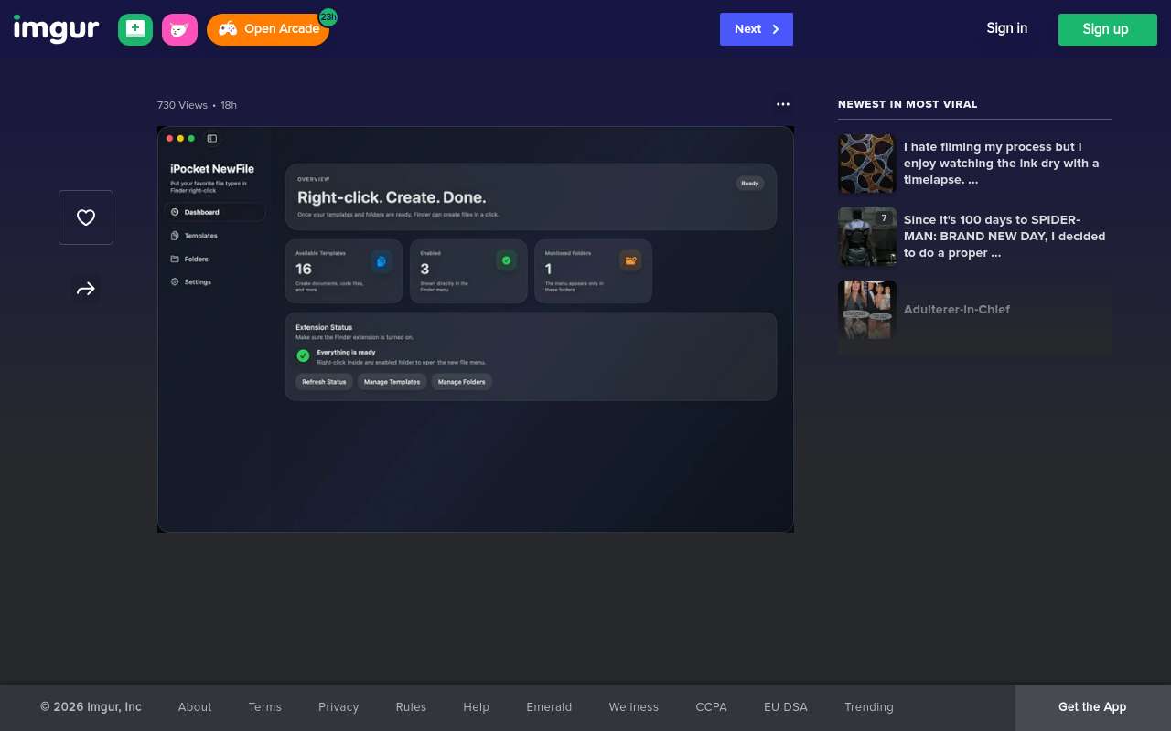Click the Open Arcade button
This screenshot has height=731, width=1171.
(268, 29)
